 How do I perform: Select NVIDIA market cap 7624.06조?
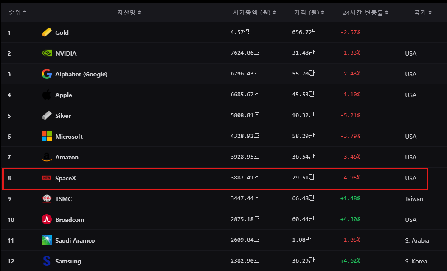click(x=245, y=53)
